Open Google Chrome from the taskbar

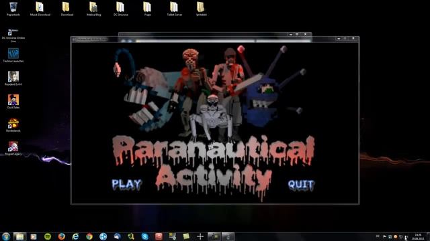89,236
